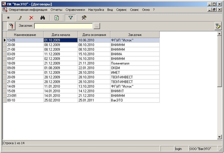Open the Справочники menu

click(x=75, y=10)
